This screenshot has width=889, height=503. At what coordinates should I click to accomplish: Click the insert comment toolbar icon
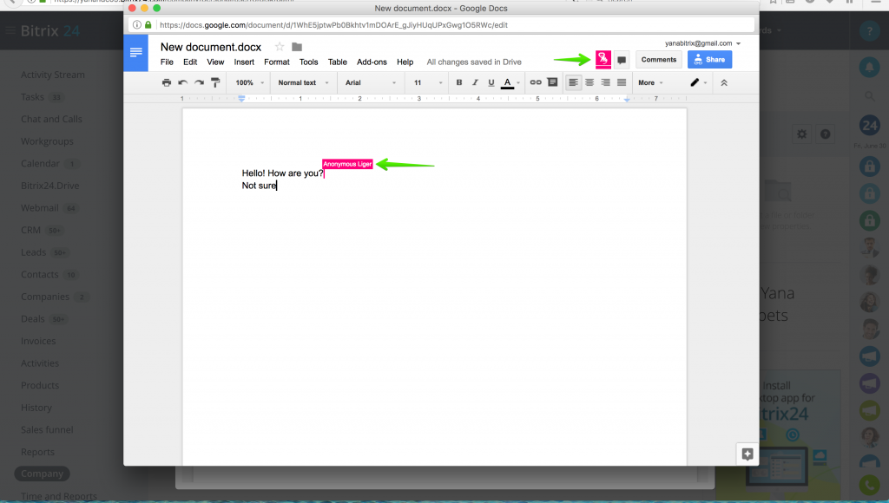[x=552, y=82]
